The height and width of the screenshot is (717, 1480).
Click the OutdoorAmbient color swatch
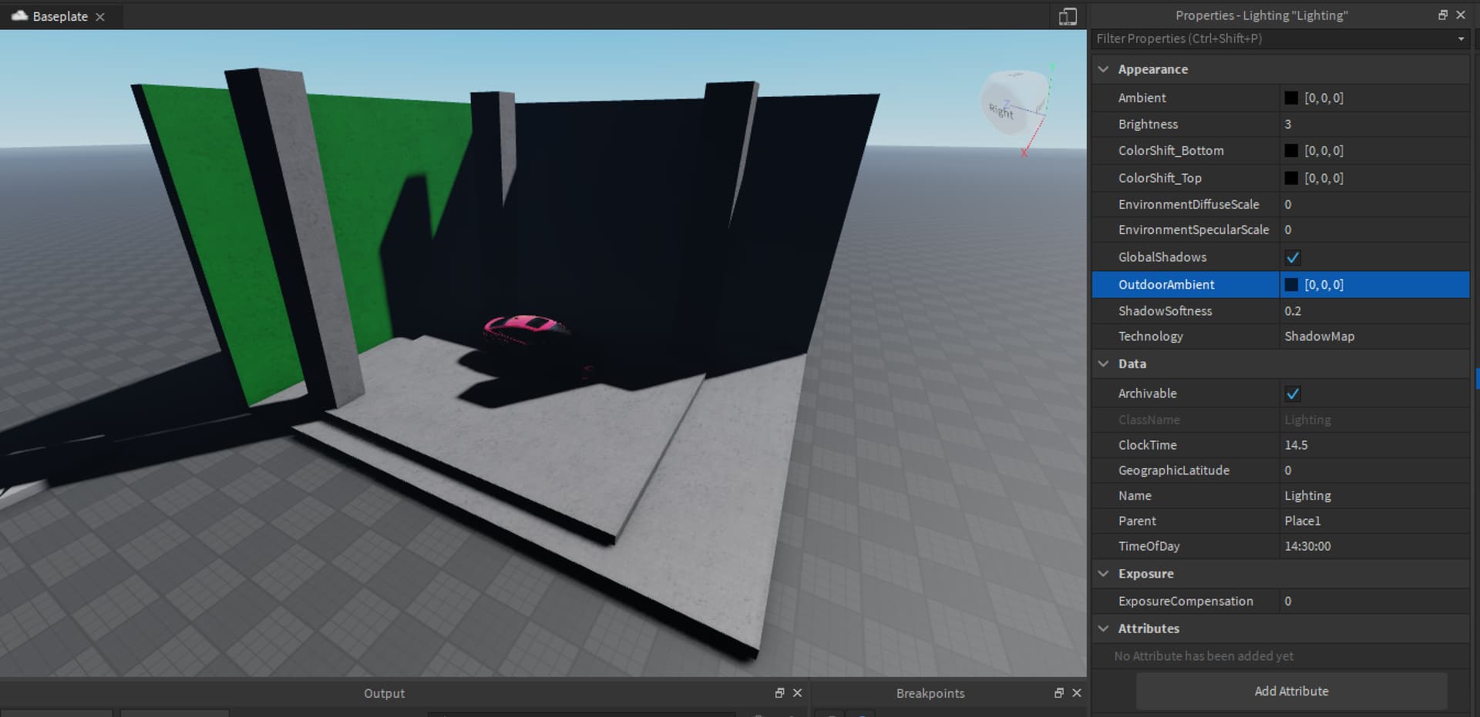point(1293,284)
